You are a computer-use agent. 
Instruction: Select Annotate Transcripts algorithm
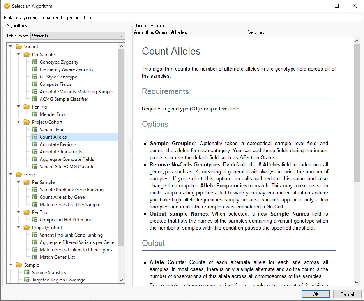tap(61, 152)
